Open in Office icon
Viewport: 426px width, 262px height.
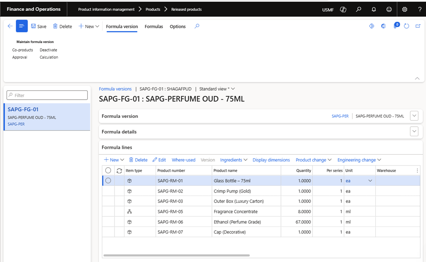tap(383, 26)
